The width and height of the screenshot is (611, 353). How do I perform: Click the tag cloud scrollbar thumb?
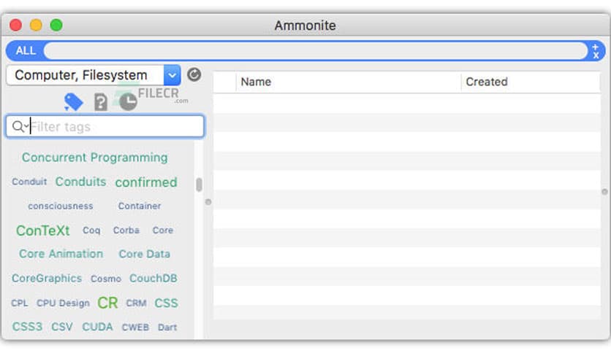(199, 185)
